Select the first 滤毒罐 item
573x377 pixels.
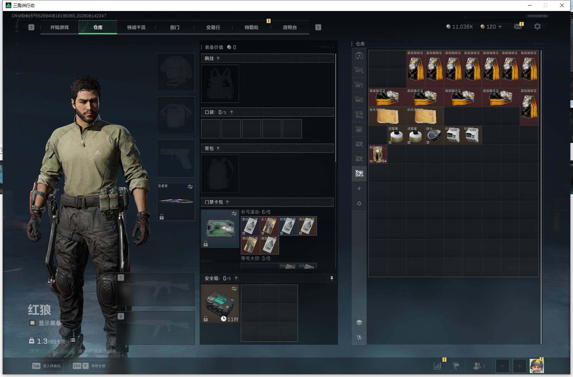pos(397,135)
